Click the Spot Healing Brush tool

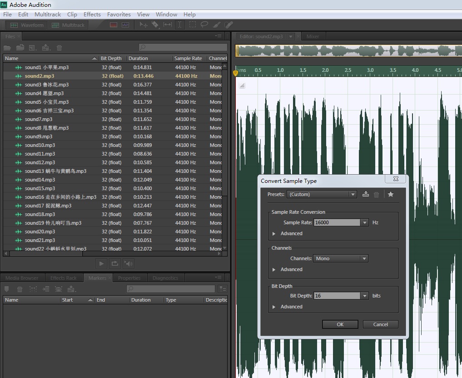click(229, 25)
